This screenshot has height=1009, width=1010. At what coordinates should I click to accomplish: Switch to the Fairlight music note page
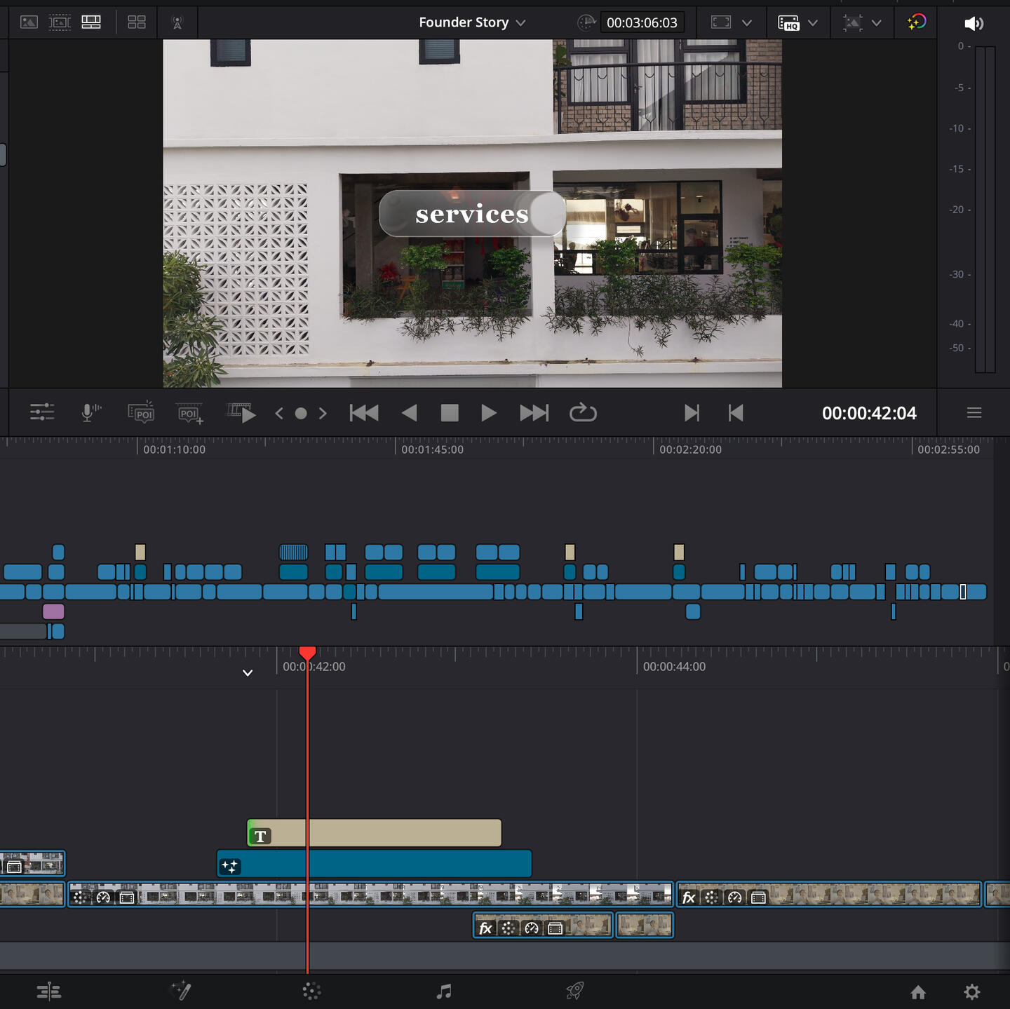click(443, 991)
